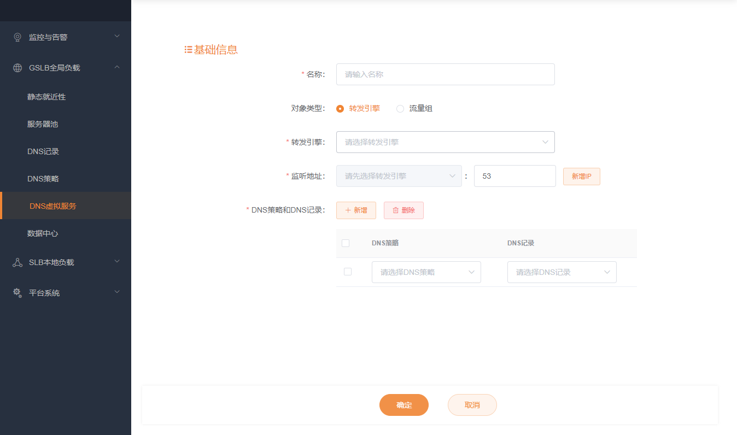Open the 请选择DNS记录 dropdown
The height and width of the screenshot is (435, 737).
click(x=561, y=272)
